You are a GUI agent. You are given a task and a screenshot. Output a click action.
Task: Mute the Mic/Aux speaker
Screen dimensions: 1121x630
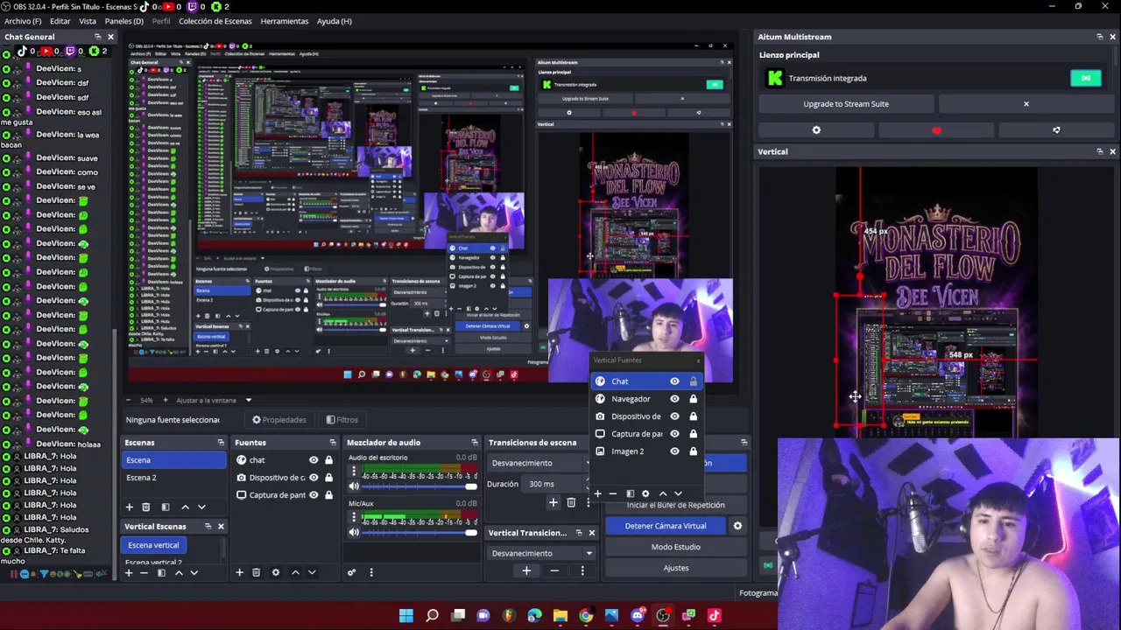(x=354, y=532)
